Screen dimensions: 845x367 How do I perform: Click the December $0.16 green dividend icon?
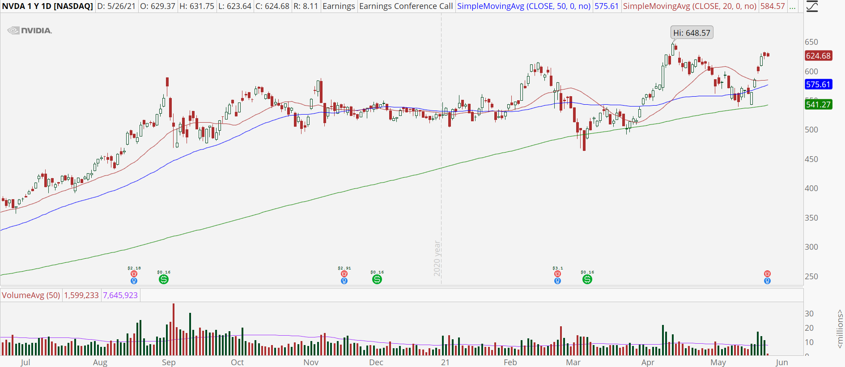[377, 279]
